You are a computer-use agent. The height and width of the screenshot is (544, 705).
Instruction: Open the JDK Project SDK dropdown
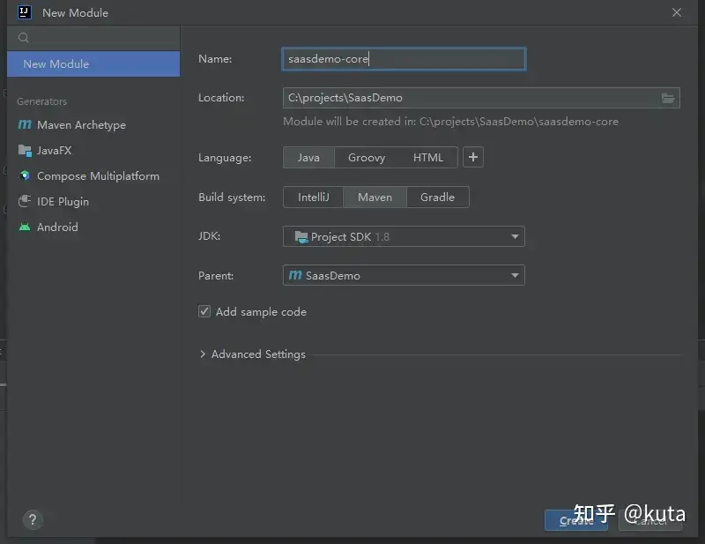tap(404, 237)
